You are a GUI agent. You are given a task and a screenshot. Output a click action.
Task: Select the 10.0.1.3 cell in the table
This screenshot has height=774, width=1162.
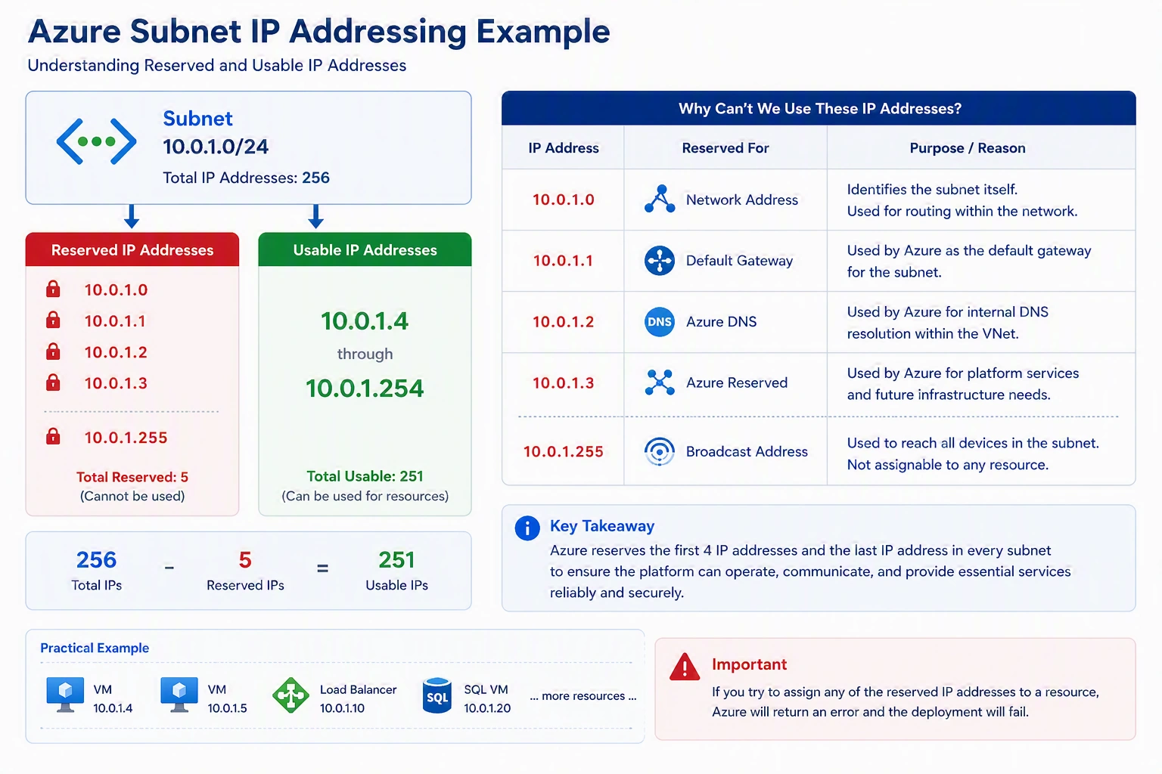tap(564, 383)
